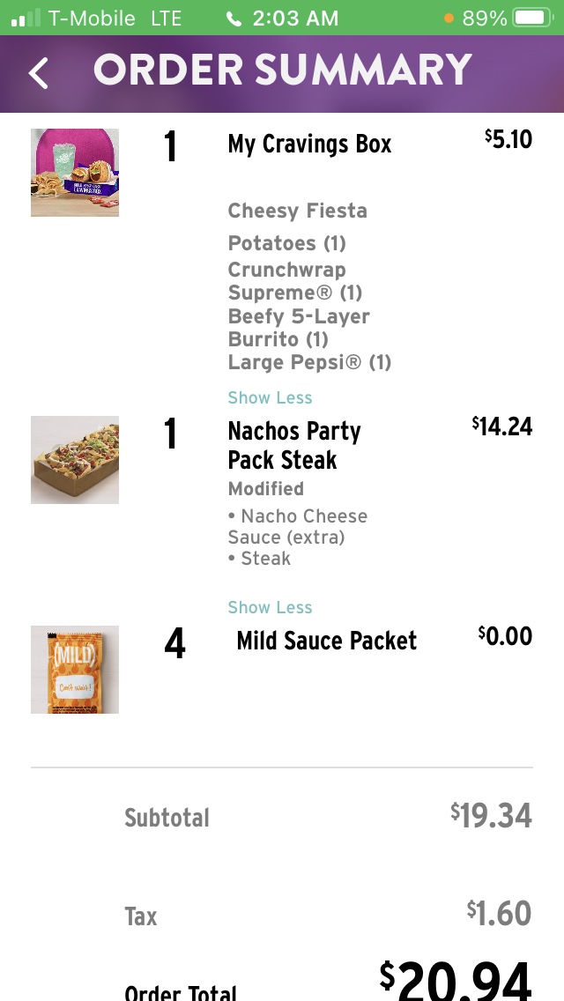Viewport: 564px width, 1001px height.
Task: Tap the orange microphone indicator dot
Action: tap(449, 18)
